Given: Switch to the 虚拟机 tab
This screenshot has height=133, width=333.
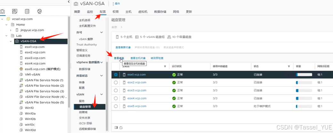Looking at the screenshot, I should [x=143, y=12].
